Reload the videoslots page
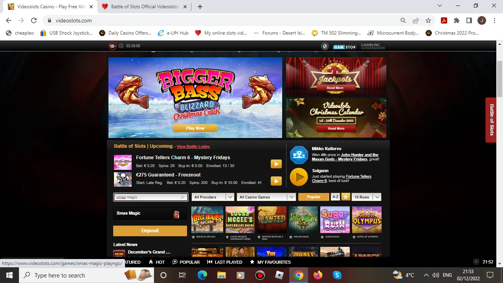This screenshot has width=503, height=283. [x=34, y=20]
